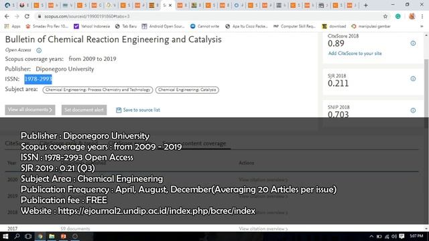Open the Yahoo! Indonesia bookmark
This screenshot has width=429, height=241.
click(92, 26)
